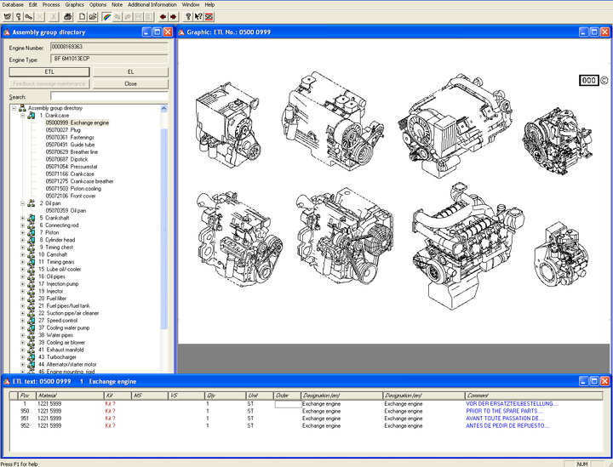Screen dimensions: 613x467
Task: Click the Material column header
Action: coord(70,396)
